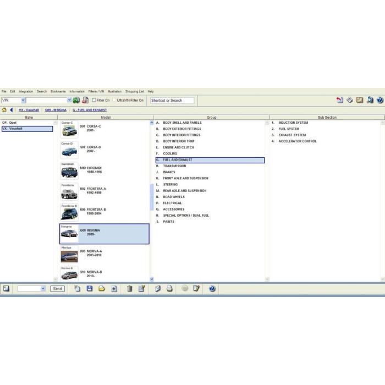Follow the G09 - INSIGNIA breadcrumb link
Screen dimensions: 385x385
(x=56, y=110)
